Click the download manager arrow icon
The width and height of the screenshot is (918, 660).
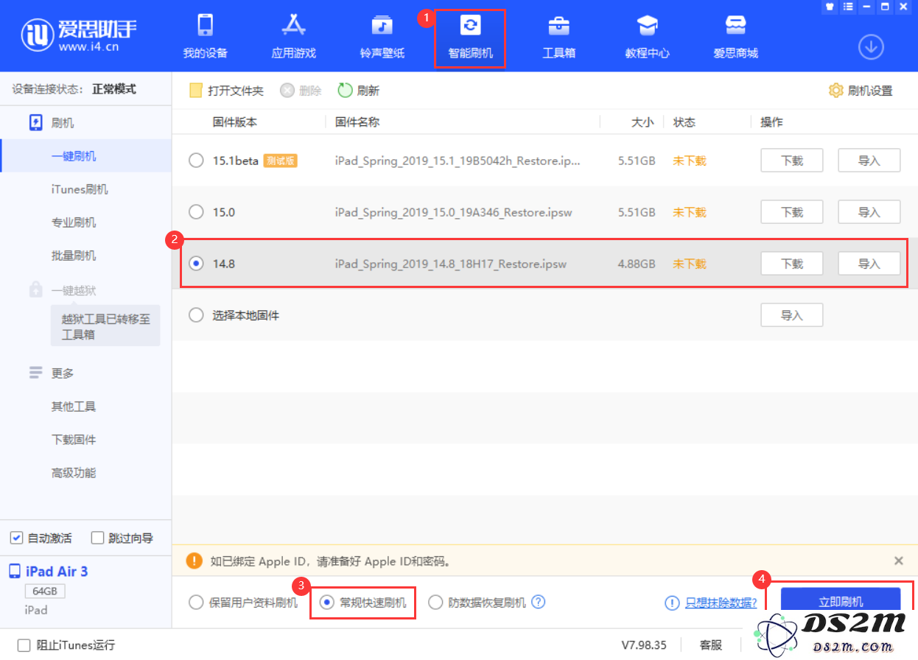(x=871, y=47)
